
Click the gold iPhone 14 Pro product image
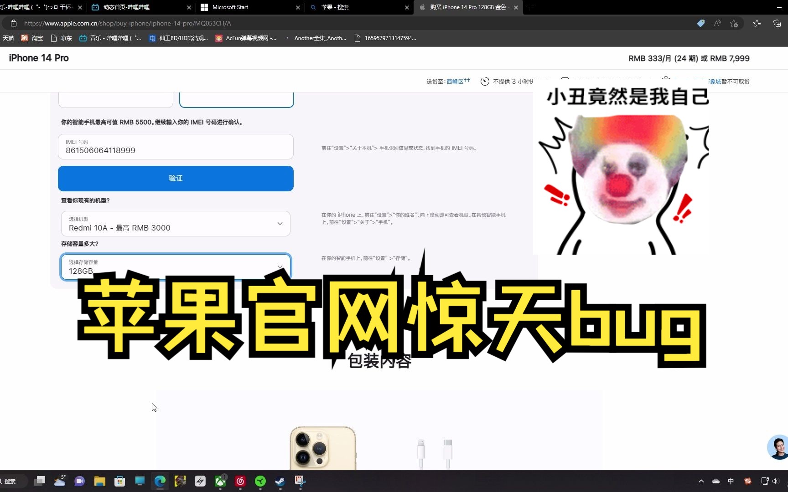[x=323, y=448]
